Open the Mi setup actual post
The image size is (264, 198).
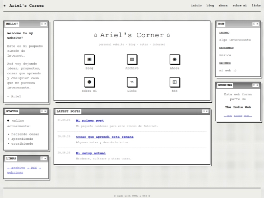91,153
